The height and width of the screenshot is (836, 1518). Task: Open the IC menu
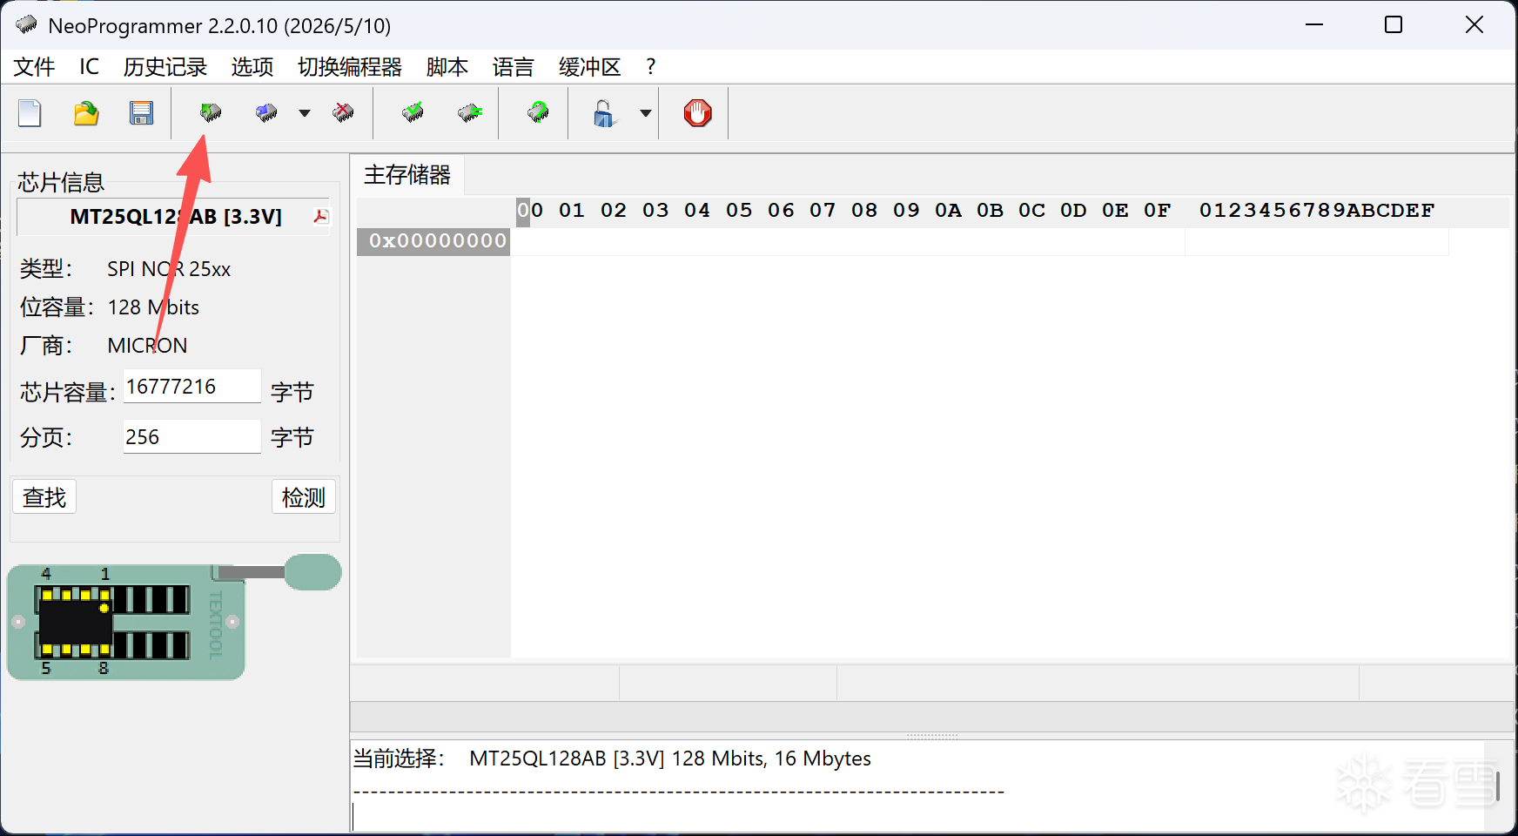[89, 67]
